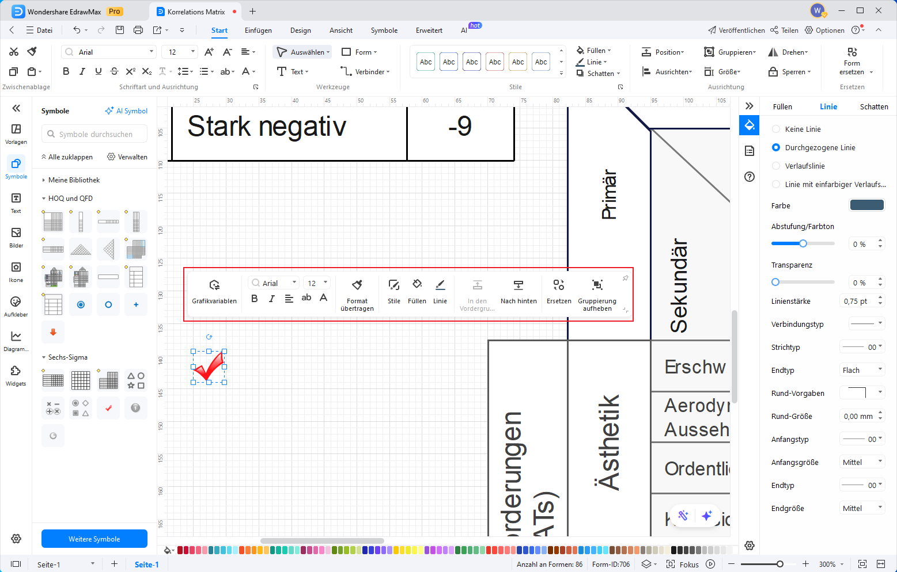Click the Fokus icon in status bar

pos(683,565)
